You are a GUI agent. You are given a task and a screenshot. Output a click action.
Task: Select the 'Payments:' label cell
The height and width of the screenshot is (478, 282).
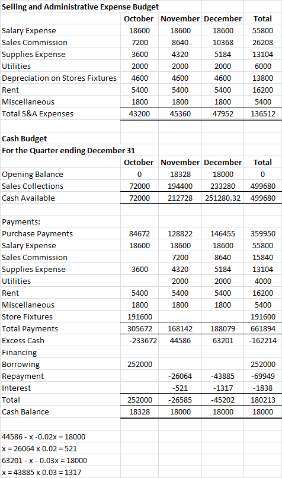[x=21, y=222]
